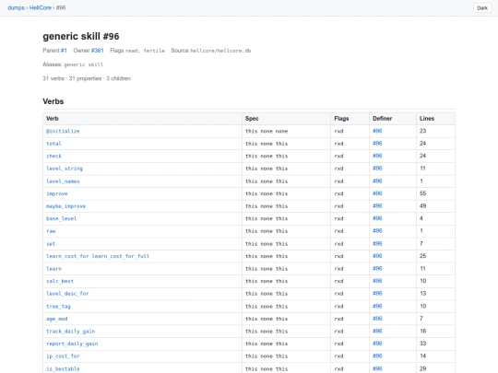Open the tree_tag verb
Viewport: 498px width, 373px height.
58,306
